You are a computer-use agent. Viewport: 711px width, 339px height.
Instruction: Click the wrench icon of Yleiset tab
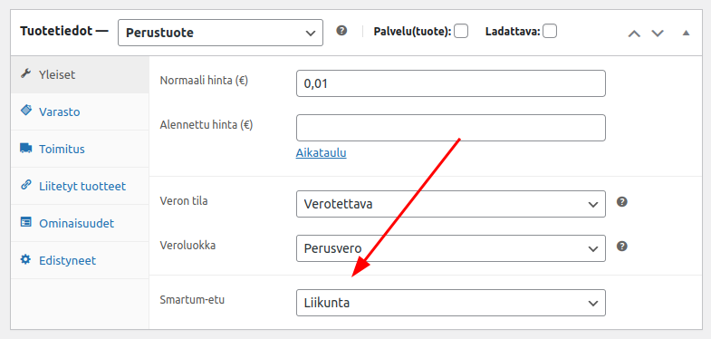[26, 74]
